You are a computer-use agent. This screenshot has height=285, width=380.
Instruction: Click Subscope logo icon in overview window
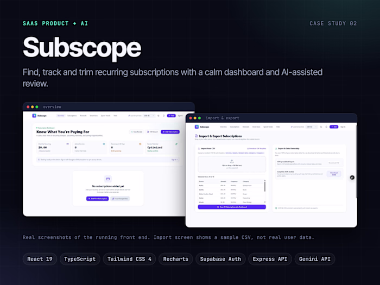pyautogui.click(x=34, y=116)
